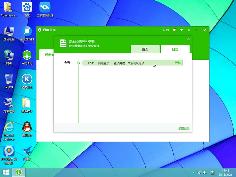236x177 pixels.
Task: Show hidden system tray icons arrow
Action: [194, 173]
